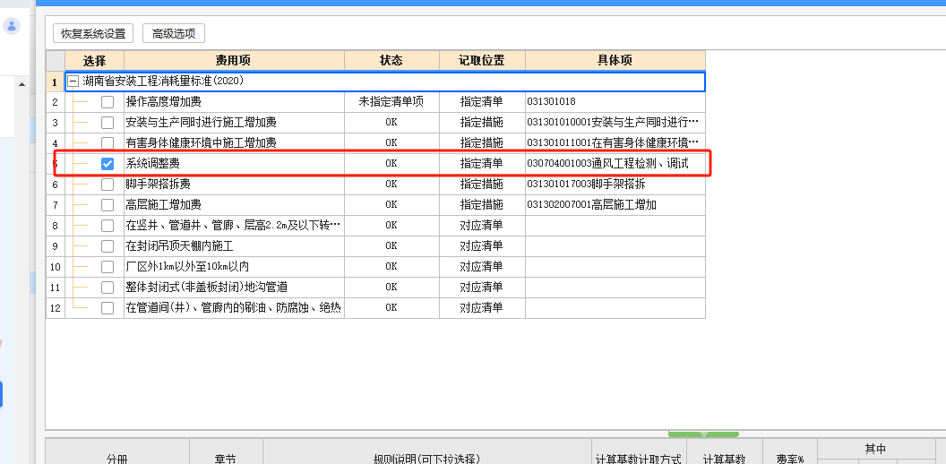Click the green collapse handle above lower table

click(x=703, y=434)
